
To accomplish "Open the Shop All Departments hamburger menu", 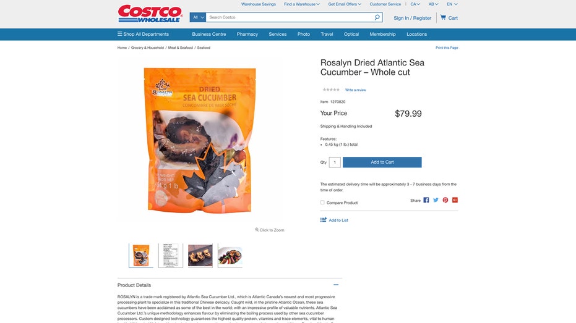I will coord(120,34).
